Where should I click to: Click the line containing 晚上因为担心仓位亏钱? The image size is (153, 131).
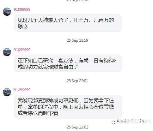66,107
